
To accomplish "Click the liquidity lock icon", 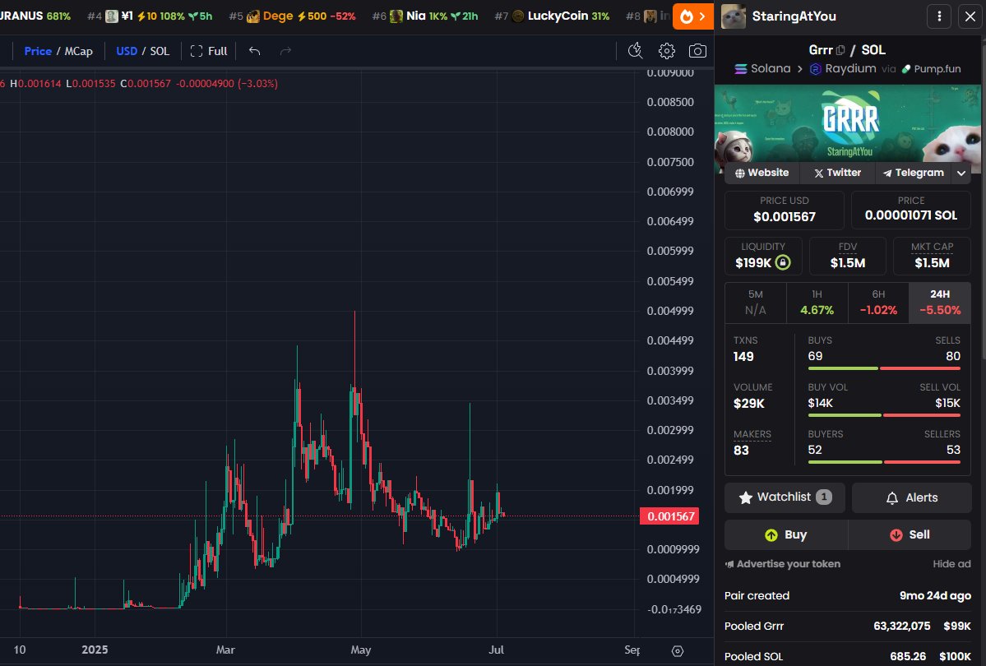I will [782, 262].
